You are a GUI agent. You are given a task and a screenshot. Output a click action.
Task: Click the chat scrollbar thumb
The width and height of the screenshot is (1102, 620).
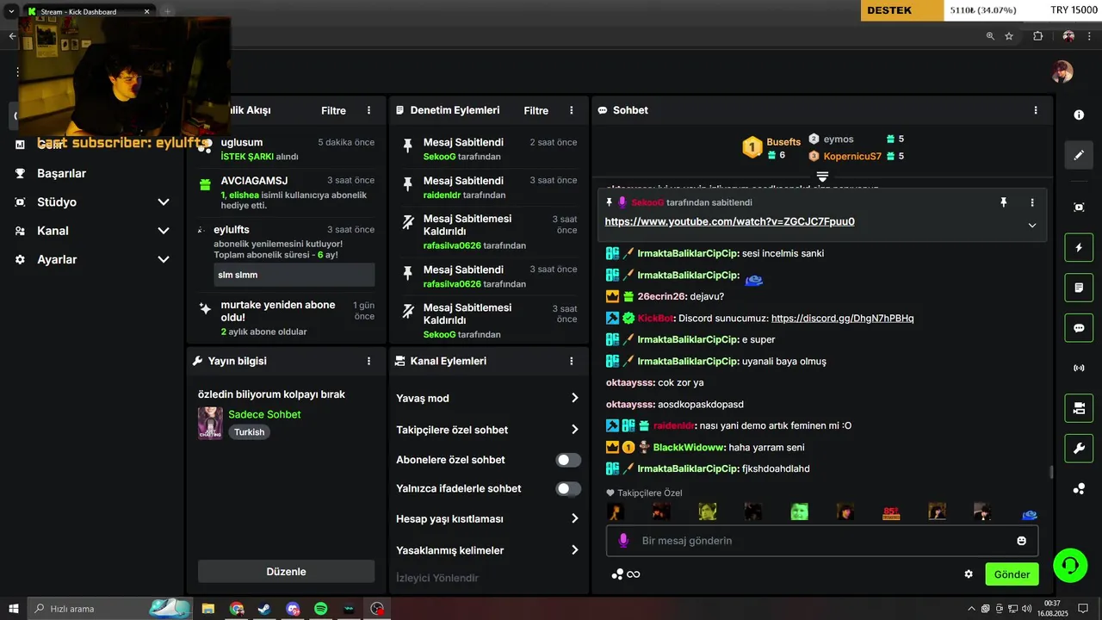coord(1050,472)
